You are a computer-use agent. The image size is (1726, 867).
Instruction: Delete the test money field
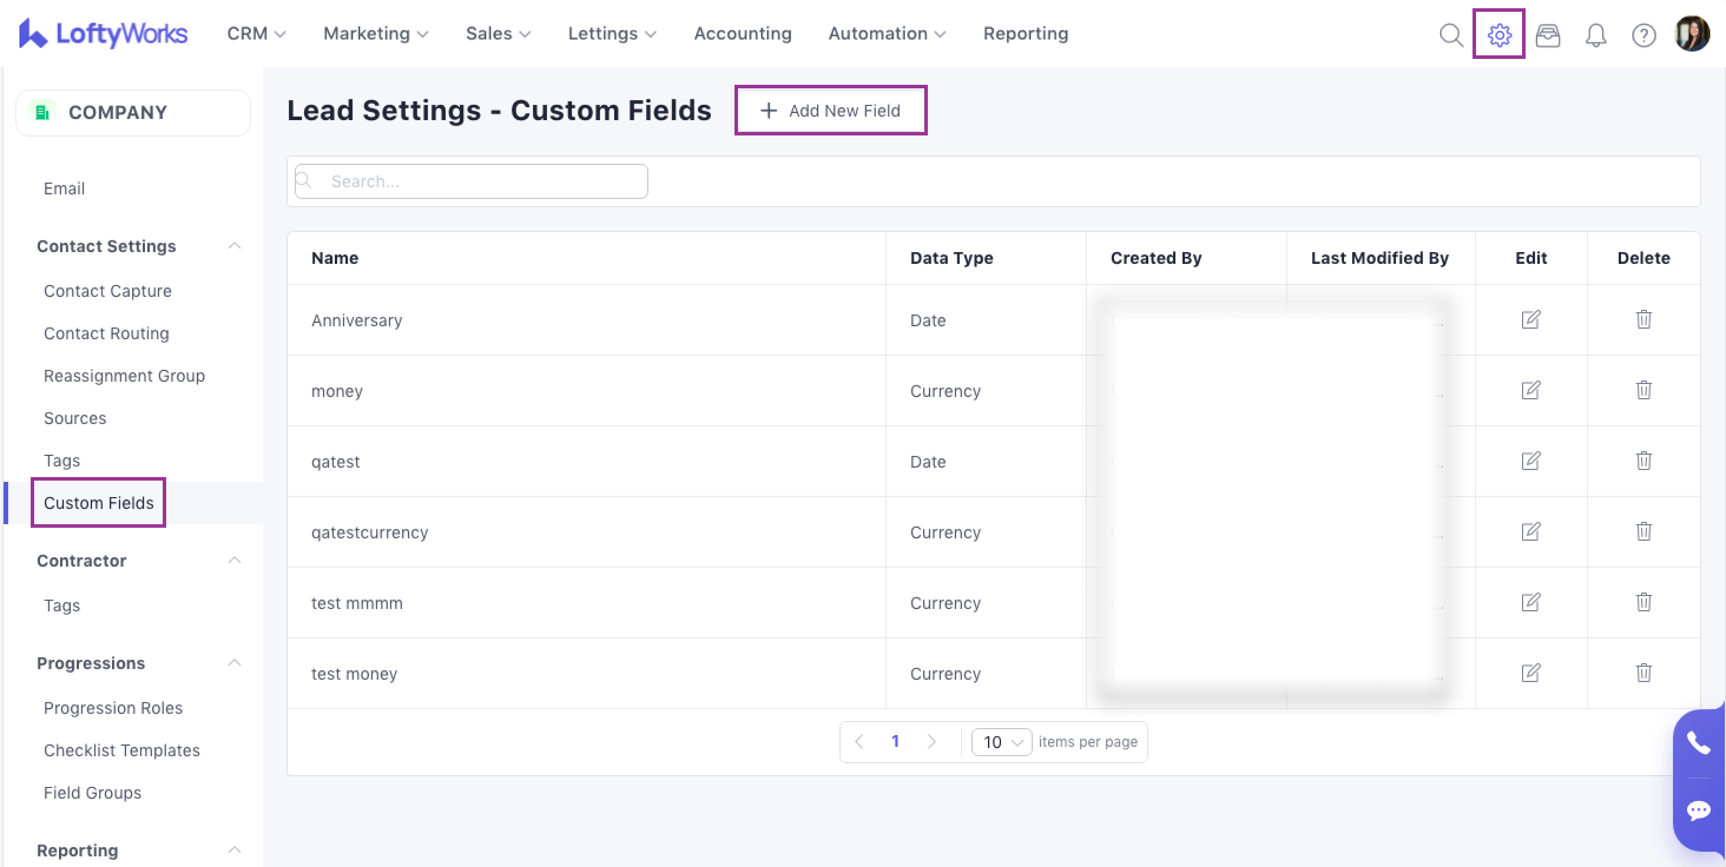coord(1643,673)
